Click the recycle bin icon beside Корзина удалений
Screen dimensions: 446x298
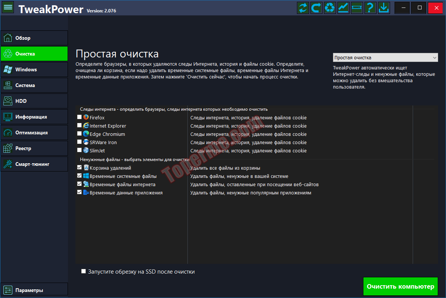[x=86, y=167]
